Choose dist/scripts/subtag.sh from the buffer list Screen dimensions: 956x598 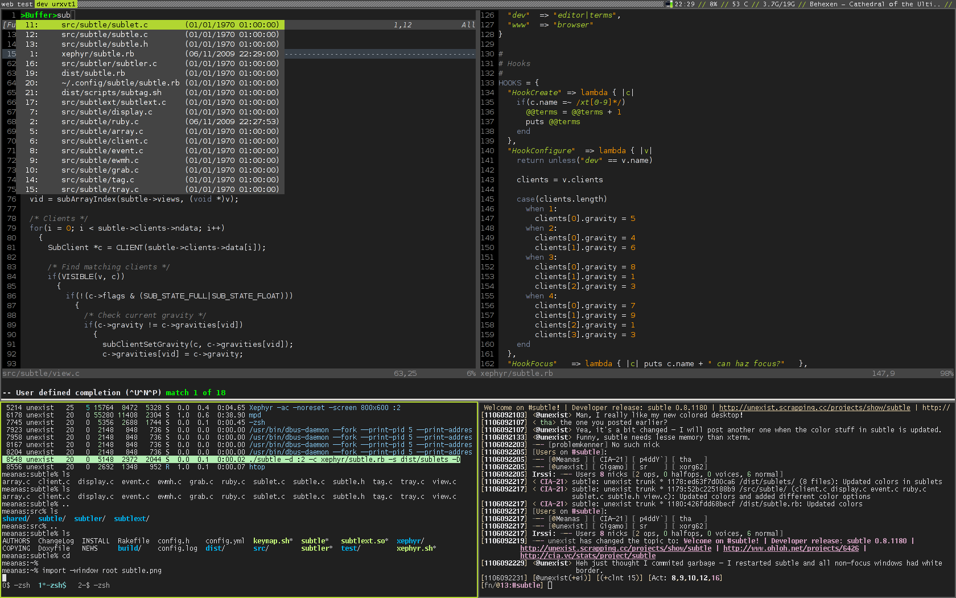click(x=112, y=93)
